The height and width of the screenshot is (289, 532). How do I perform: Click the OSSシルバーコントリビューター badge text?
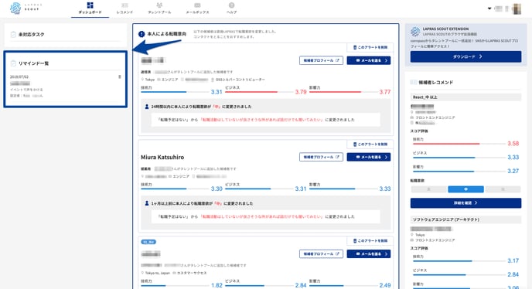tap(240, 80)
